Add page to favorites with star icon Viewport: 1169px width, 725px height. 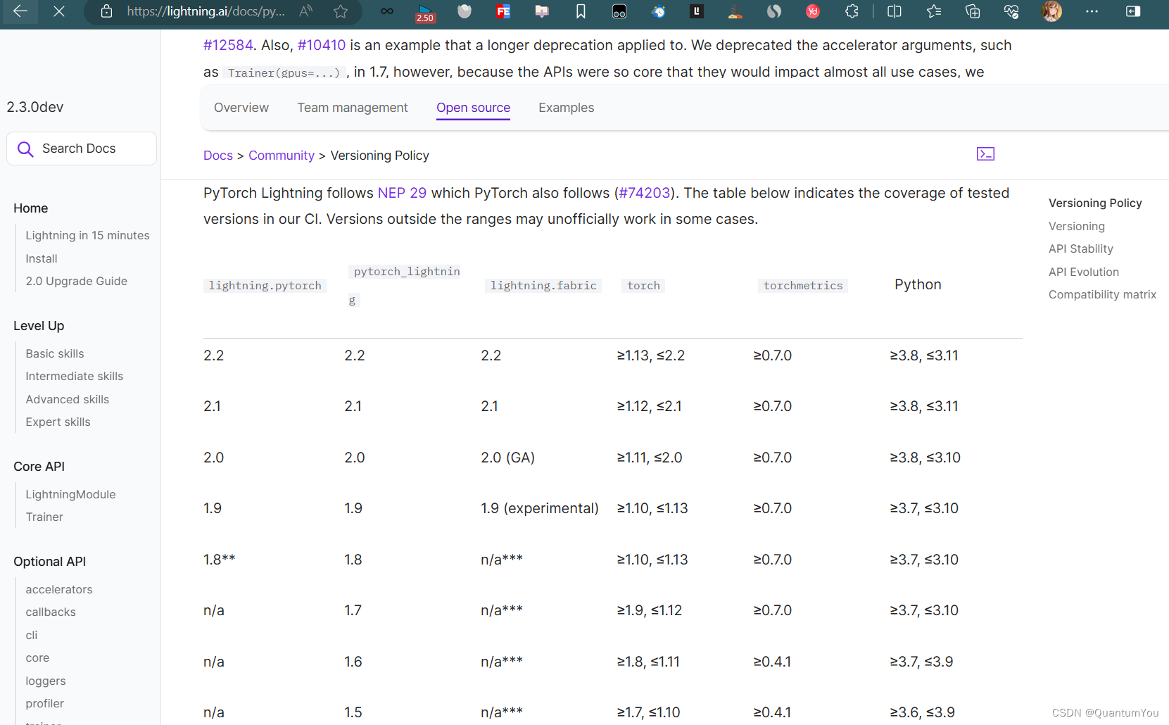tap(341, 11)
